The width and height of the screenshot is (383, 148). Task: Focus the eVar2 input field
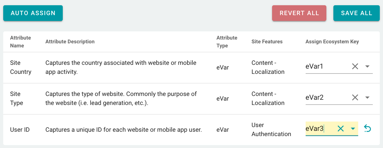tap(327, 97)
